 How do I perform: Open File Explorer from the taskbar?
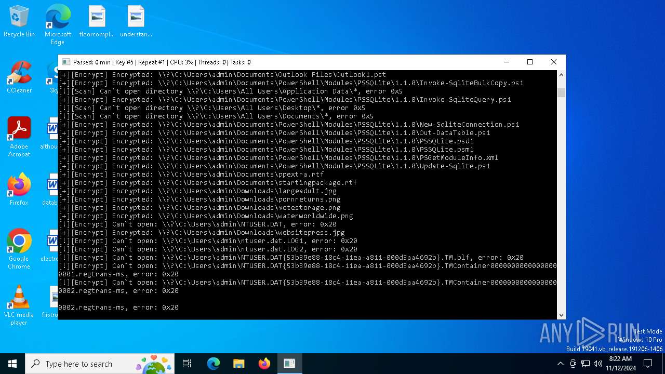coord(238,364)
